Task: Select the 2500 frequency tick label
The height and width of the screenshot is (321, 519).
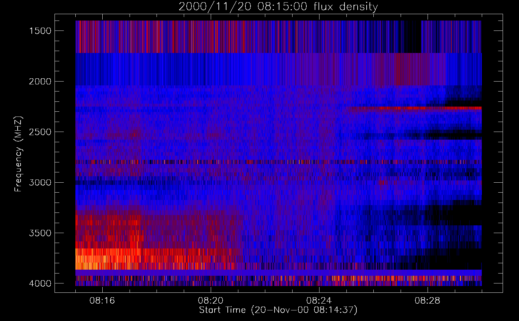Action: point(40,132)
